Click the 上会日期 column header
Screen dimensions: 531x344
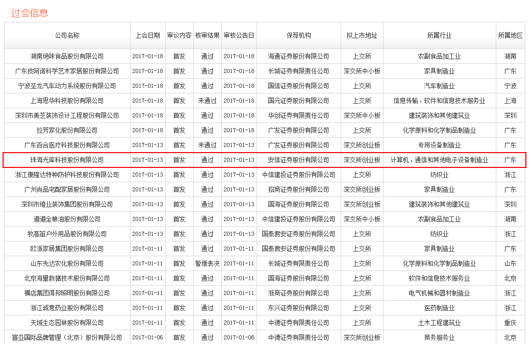point(147,35)
